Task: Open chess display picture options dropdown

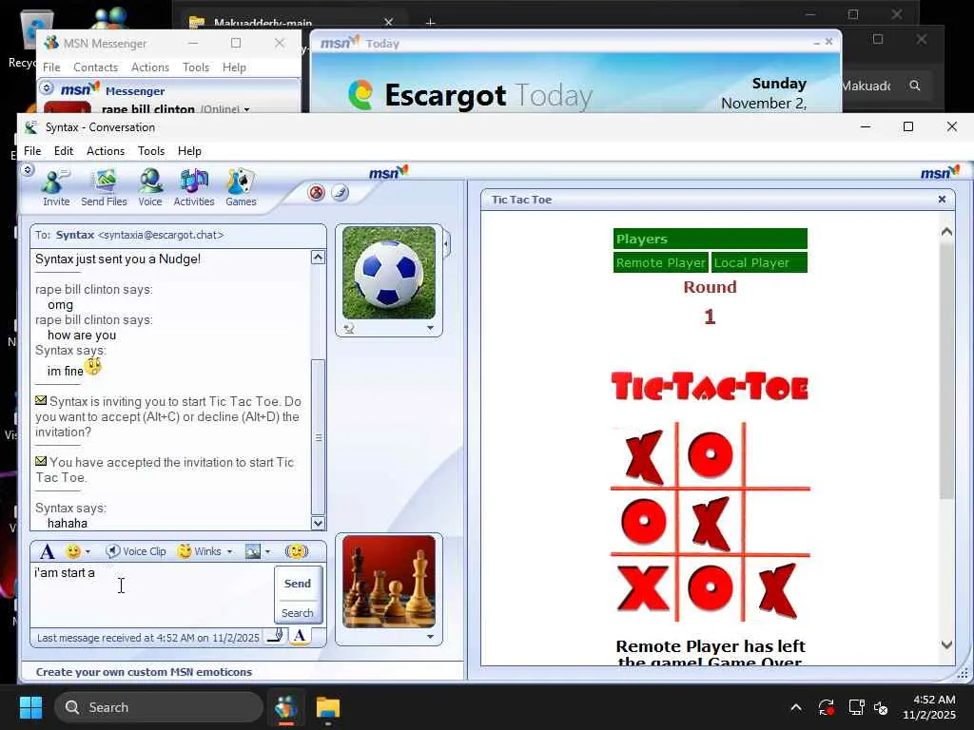Action: (x=430, y=636)
